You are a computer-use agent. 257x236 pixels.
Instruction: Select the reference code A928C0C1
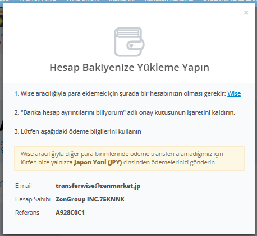70,213
